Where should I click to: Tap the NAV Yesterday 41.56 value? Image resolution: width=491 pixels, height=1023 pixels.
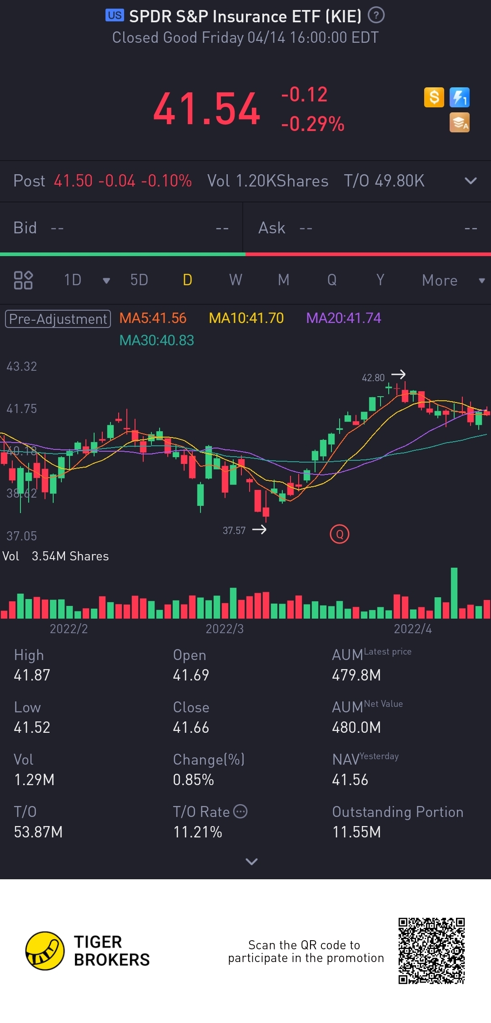tap(350, 780)
